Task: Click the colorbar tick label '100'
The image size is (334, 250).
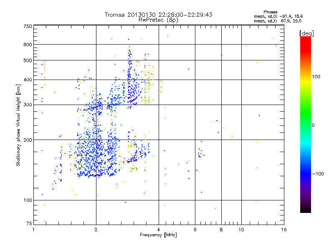Action: pyautogui.click(x=316, y=77)
